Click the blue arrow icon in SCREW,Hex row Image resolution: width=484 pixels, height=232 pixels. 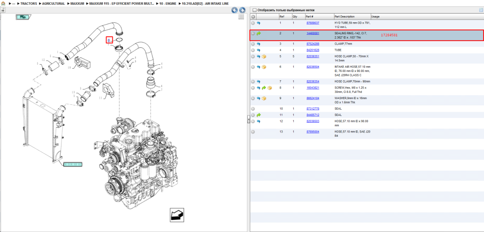258,88
